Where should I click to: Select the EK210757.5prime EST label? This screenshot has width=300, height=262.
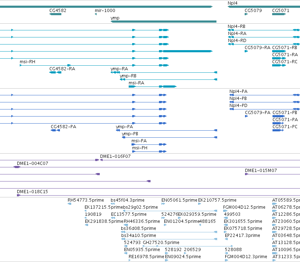pos(217,200)
